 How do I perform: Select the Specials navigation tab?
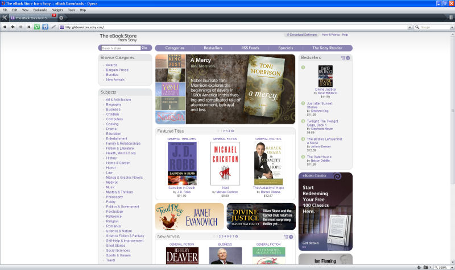tap(286, 48)
